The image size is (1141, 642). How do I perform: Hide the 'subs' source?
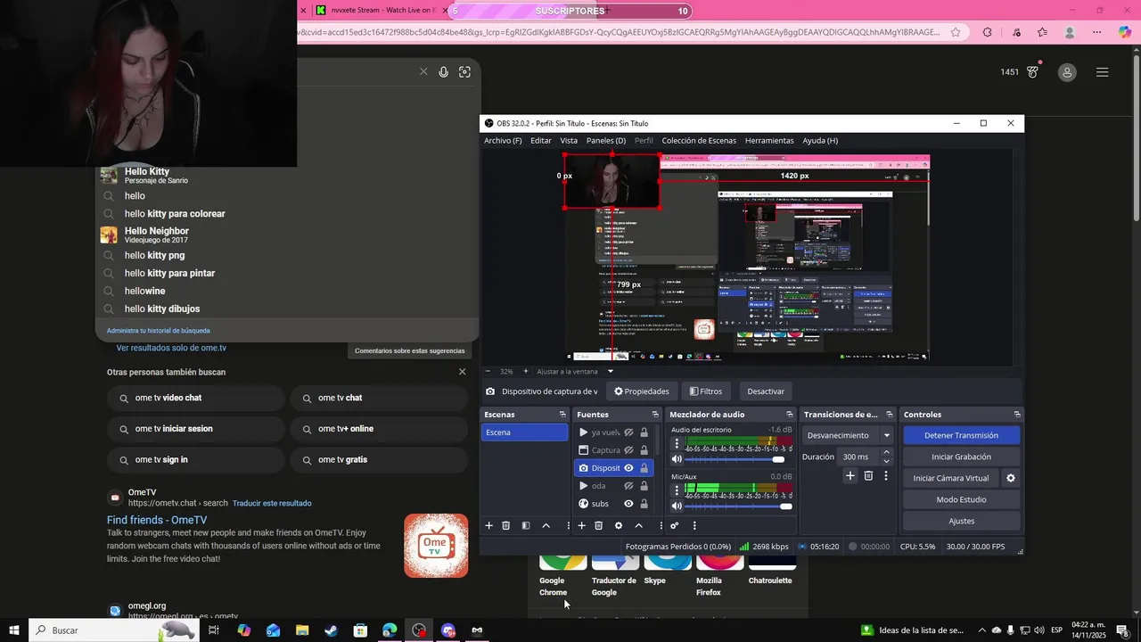pyautogui.click(x=628, y=504)
